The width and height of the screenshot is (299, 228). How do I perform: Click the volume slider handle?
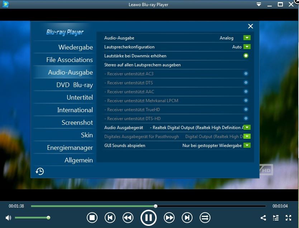click(x=48, y=218)
